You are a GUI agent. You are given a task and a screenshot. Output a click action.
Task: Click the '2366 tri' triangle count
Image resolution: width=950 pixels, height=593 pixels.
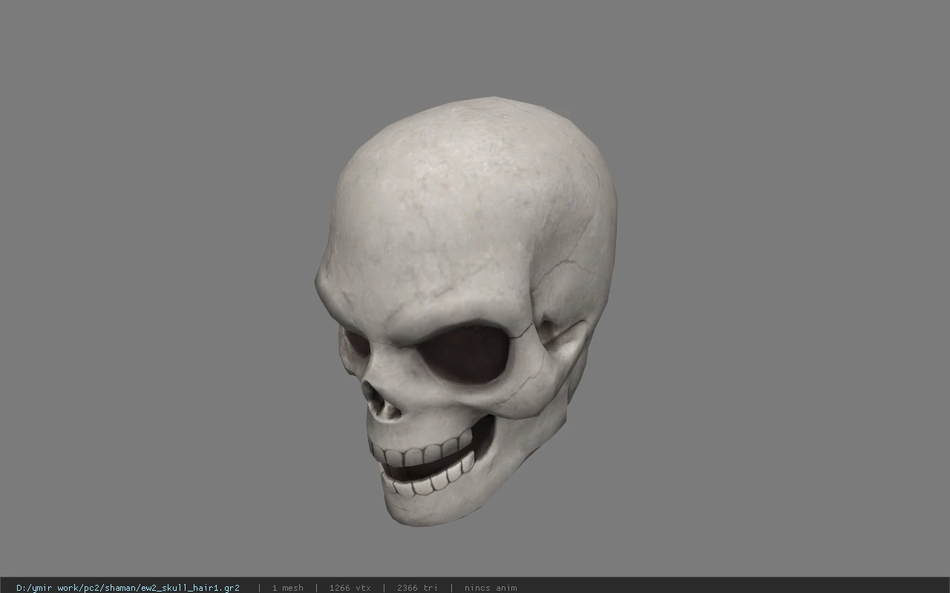(x=417, y=588)
